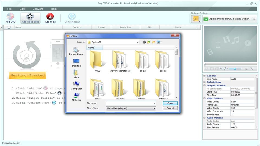
Task: Click the preview seek bar handle
Action: click(x=205, y=64)
